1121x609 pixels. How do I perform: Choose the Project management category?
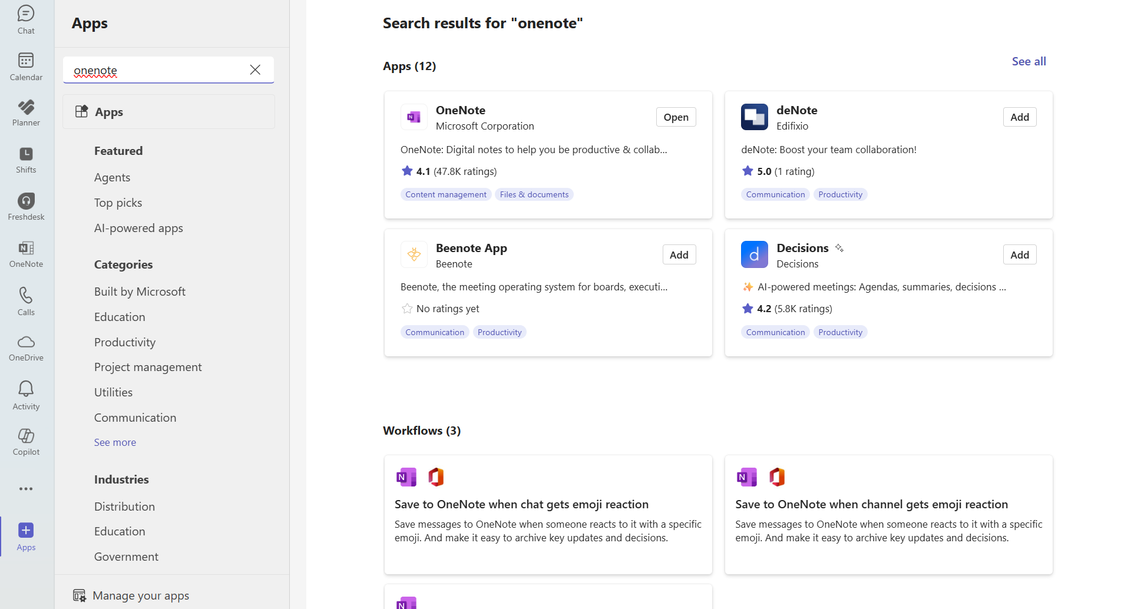tap(148, 367)
